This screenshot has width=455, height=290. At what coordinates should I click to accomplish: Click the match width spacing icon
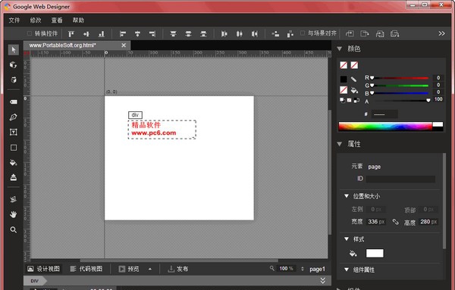[275, 34]
